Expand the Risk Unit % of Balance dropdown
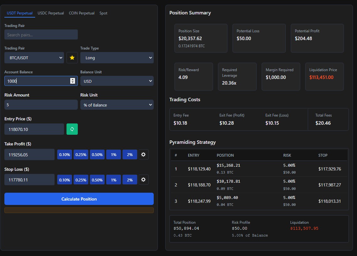The width and height of the screenshot is (357, 256). (117, 105)
